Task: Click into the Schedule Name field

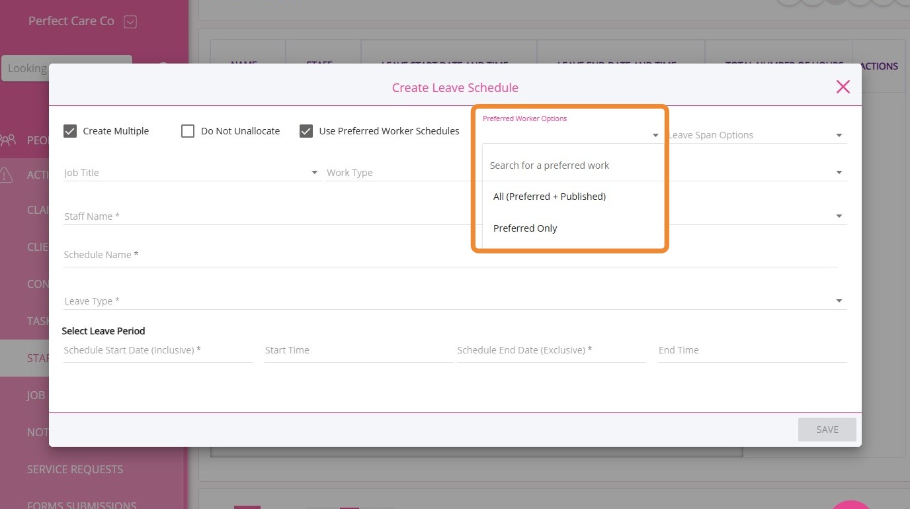Action: [x=450, y=255]
